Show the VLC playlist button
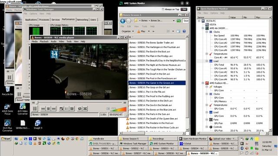 click(66, 109)
